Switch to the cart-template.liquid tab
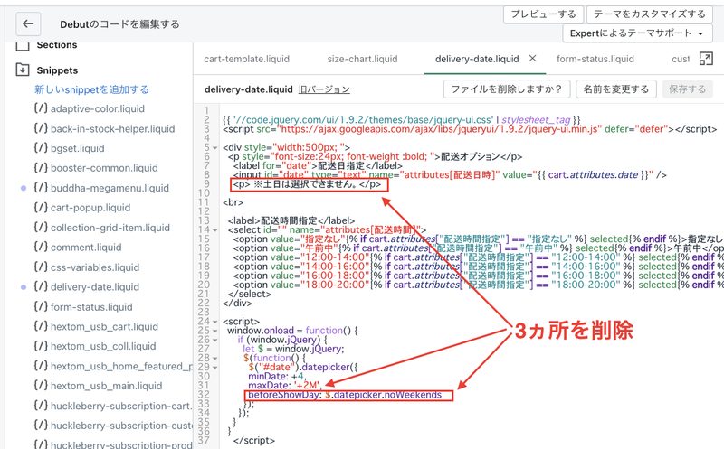This screenshot has width=724, height=449. 246,59
